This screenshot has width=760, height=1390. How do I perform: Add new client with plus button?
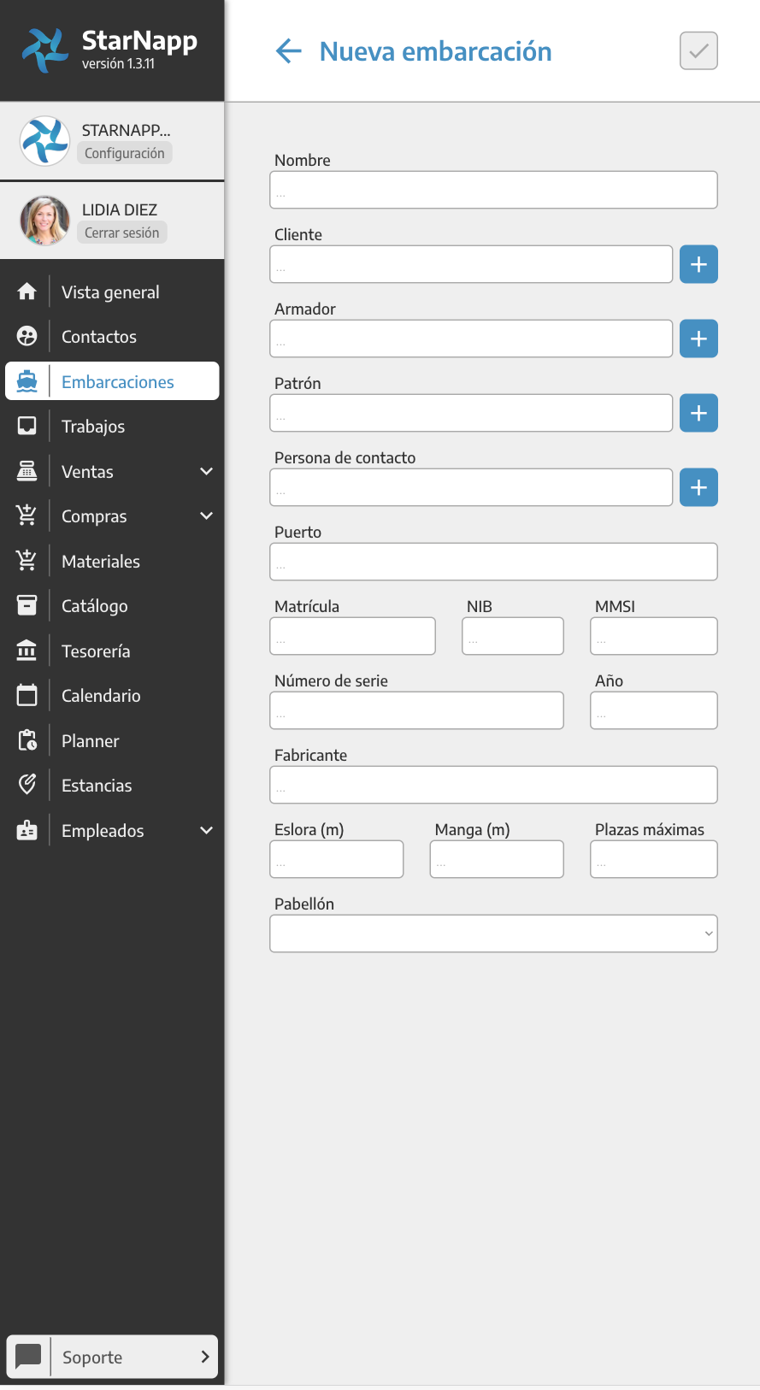pos(698,264)
